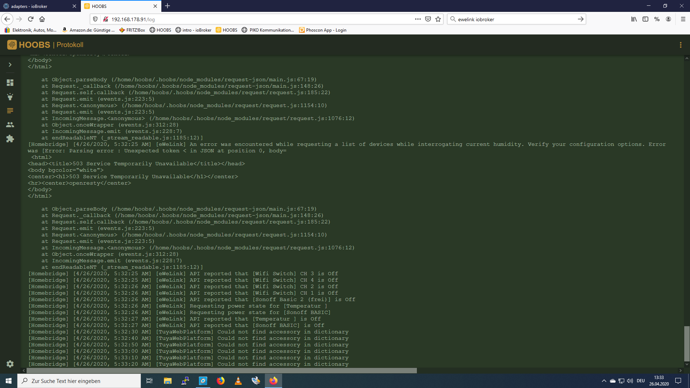690x388 pixels.
Task: Open the FRITZ!Box bookmark
Action: point(132,30)
